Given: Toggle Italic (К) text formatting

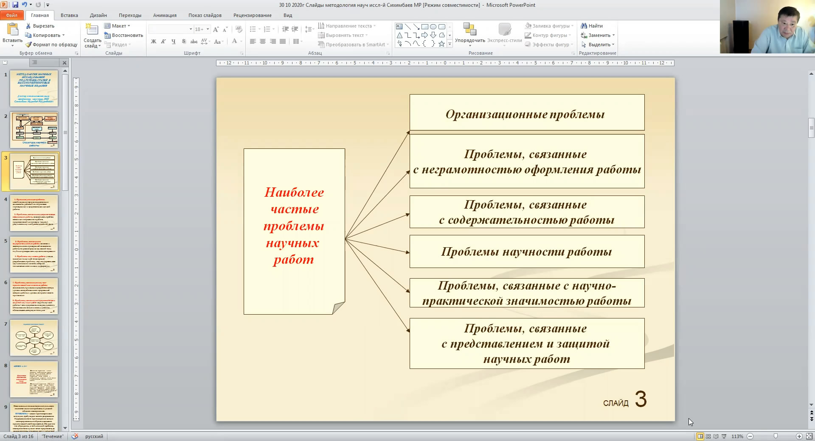Looking at the screenshot, I should pyautogui.click(x=163, y=42).
